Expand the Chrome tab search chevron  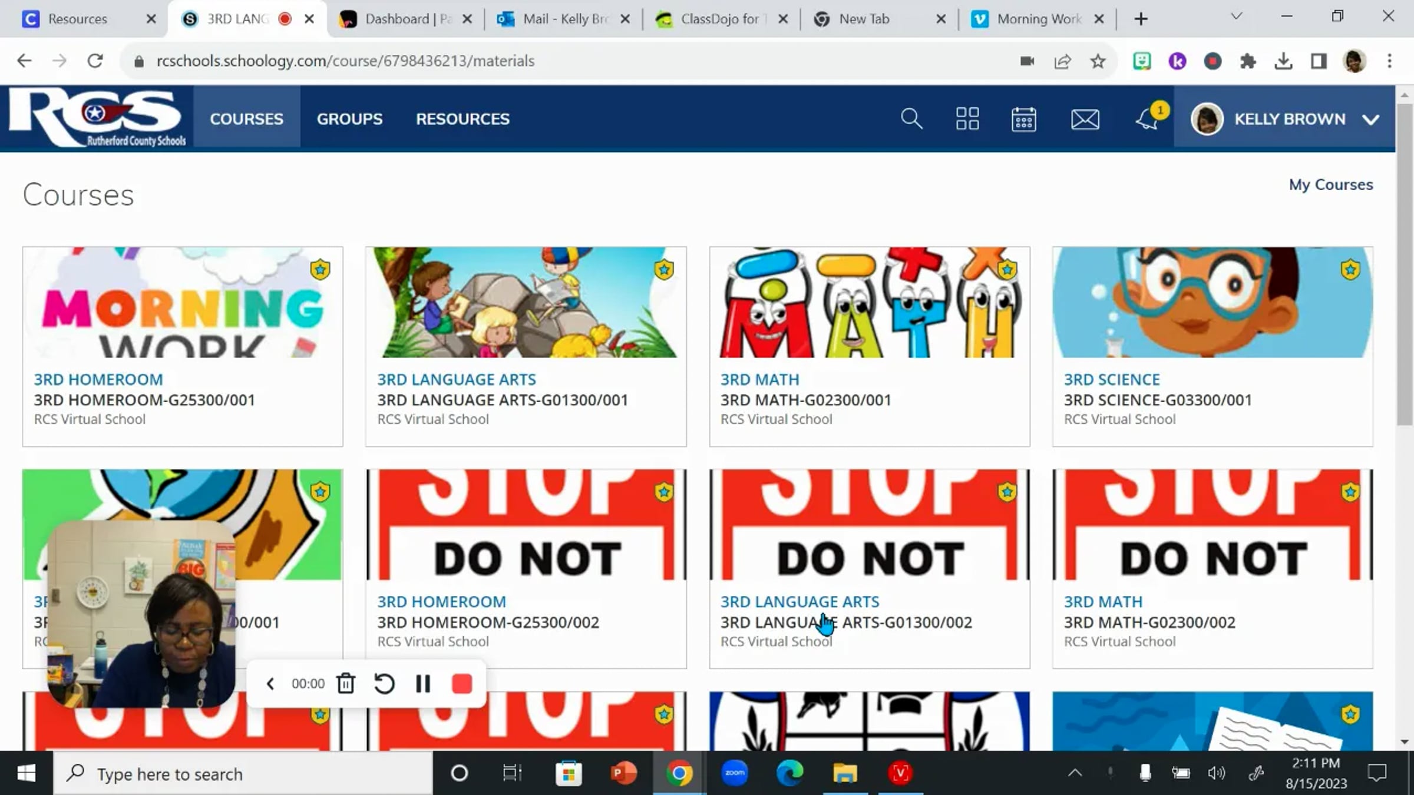[1236, 16]
